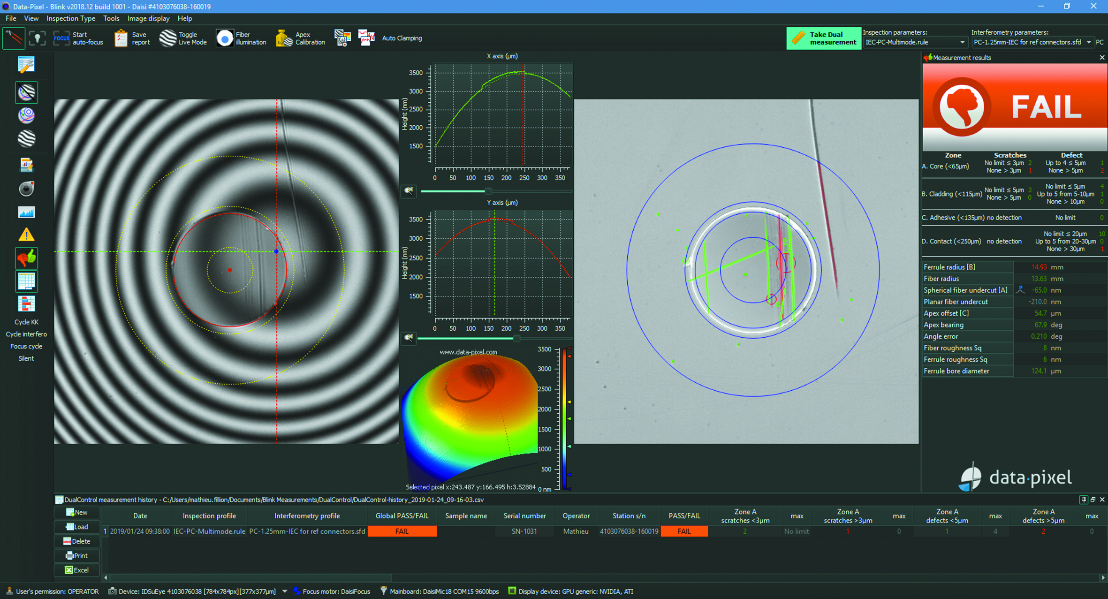Open the Image display menu
Viewport: 1108px width, 599px height.
tap(148, 18)
